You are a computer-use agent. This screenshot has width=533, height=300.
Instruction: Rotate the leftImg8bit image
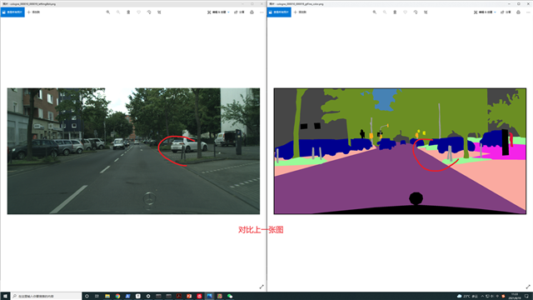[x=149, y=12]
